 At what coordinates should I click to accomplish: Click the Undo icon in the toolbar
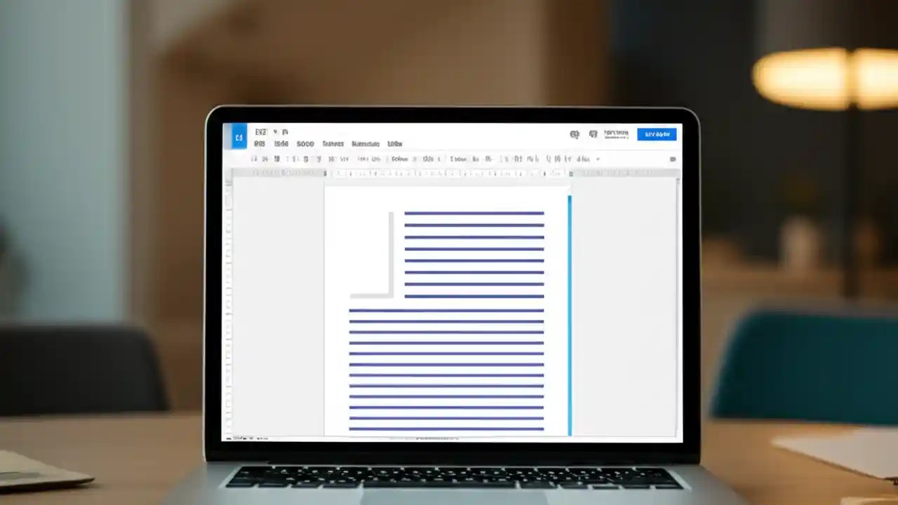[x=255, y=159]
